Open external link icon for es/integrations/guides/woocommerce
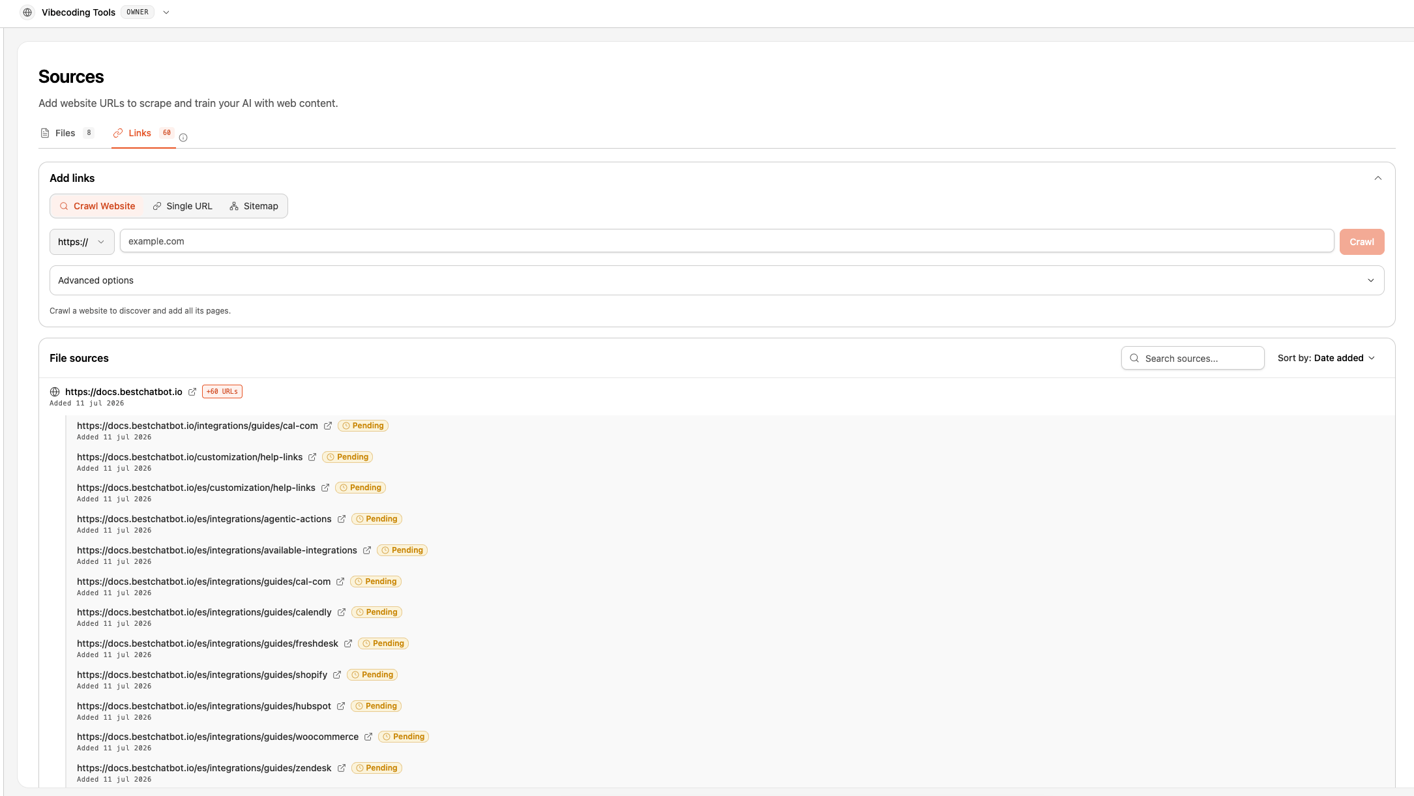 pyautogui.click(x=368, y=737)
